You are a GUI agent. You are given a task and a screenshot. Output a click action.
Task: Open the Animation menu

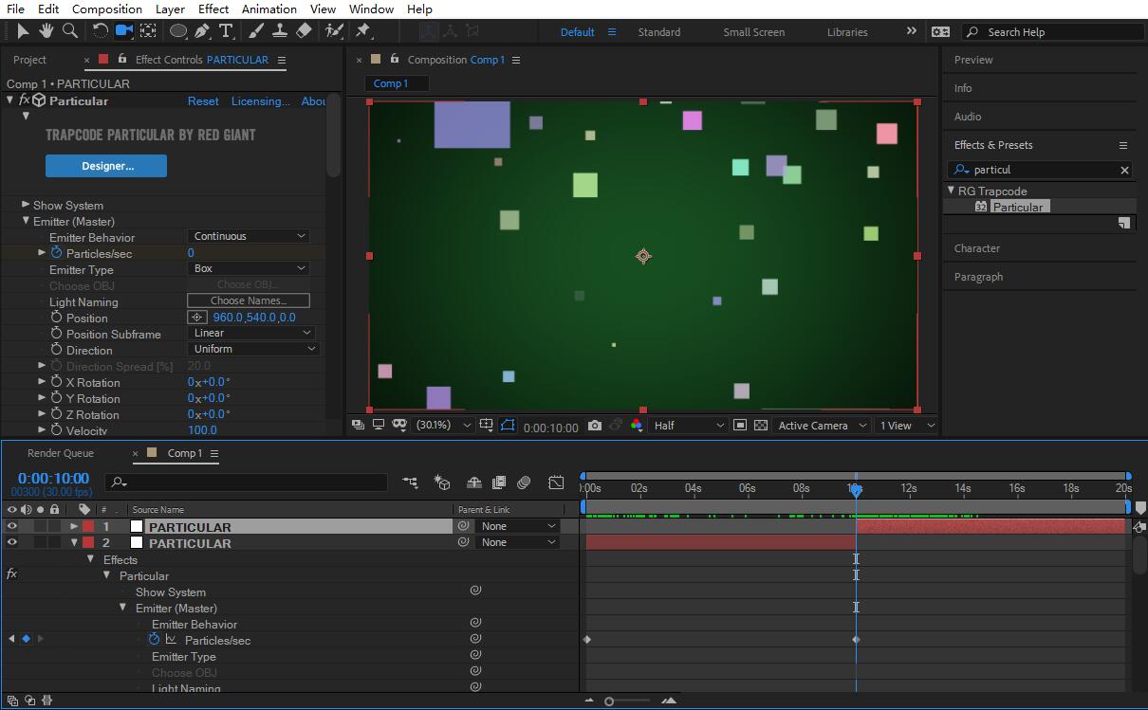(269, 9)
